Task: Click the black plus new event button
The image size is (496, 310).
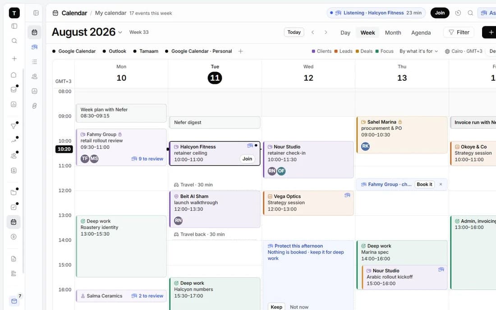Action: click(x=489, y=32)
